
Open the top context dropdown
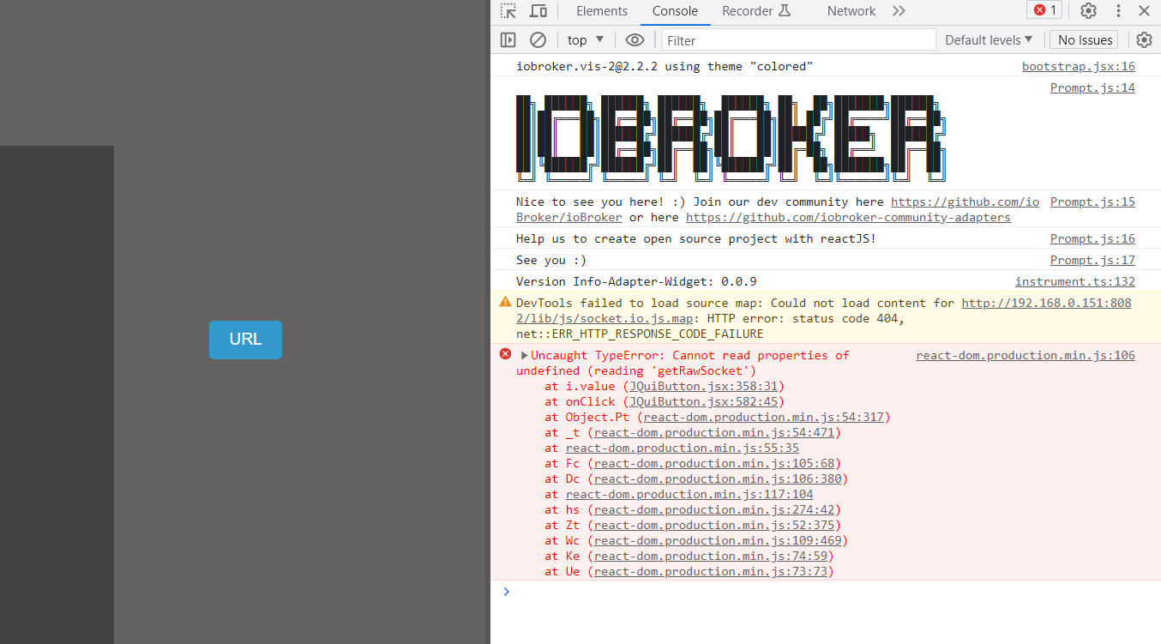(586, 39)
